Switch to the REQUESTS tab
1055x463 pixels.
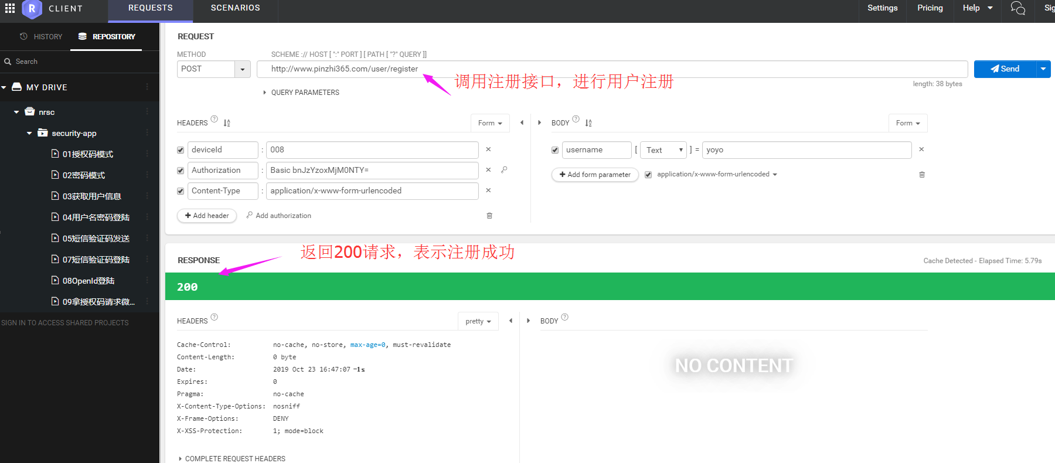151,8
